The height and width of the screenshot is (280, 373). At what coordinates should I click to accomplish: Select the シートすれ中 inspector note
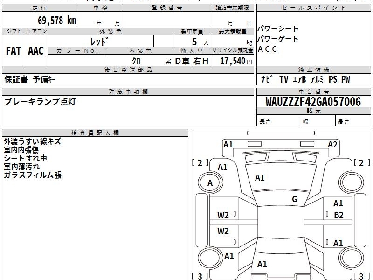pos(25,158)
